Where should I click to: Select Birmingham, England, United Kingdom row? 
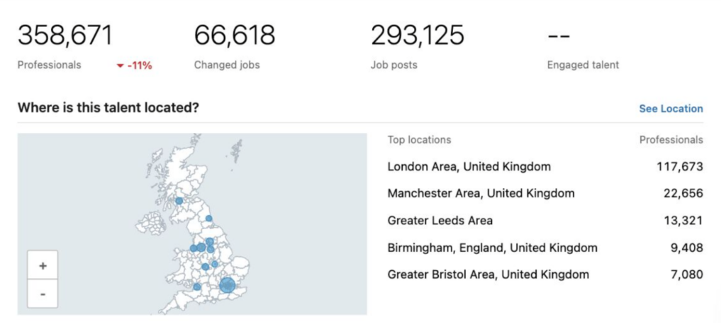click(x=545, y=248)
